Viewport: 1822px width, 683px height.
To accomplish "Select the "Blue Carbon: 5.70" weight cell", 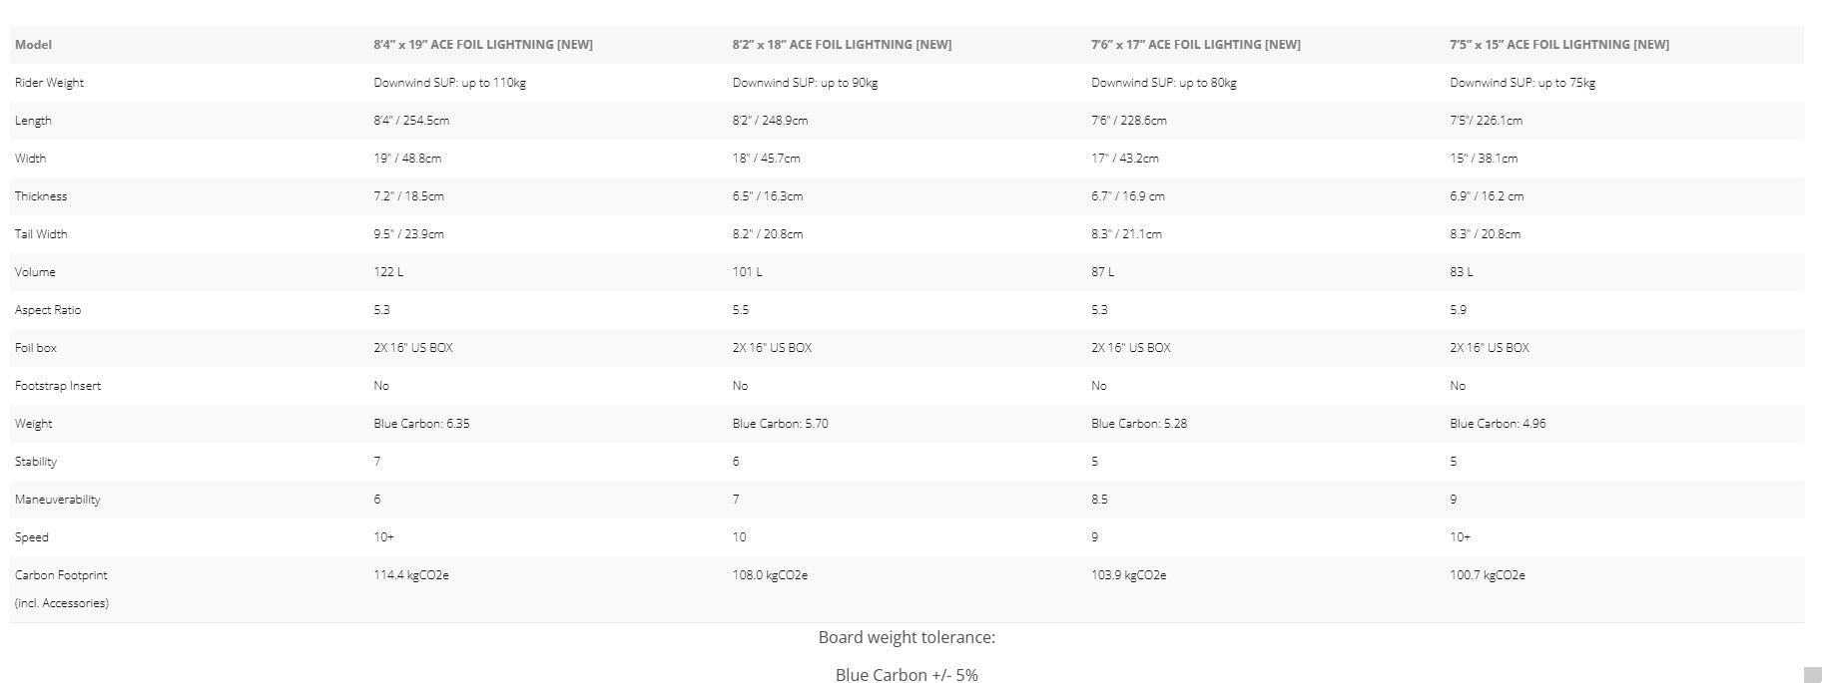I will (780, 424).
